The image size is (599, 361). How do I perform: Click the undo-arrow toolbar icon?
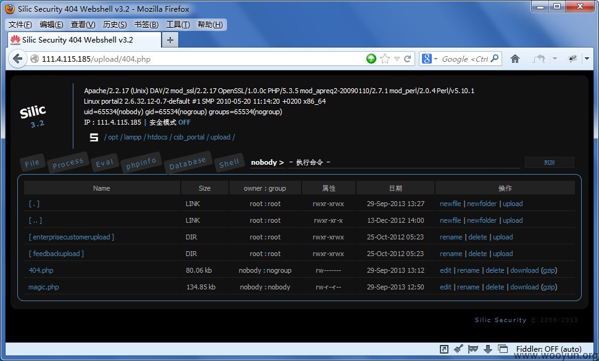click(539, 59)
